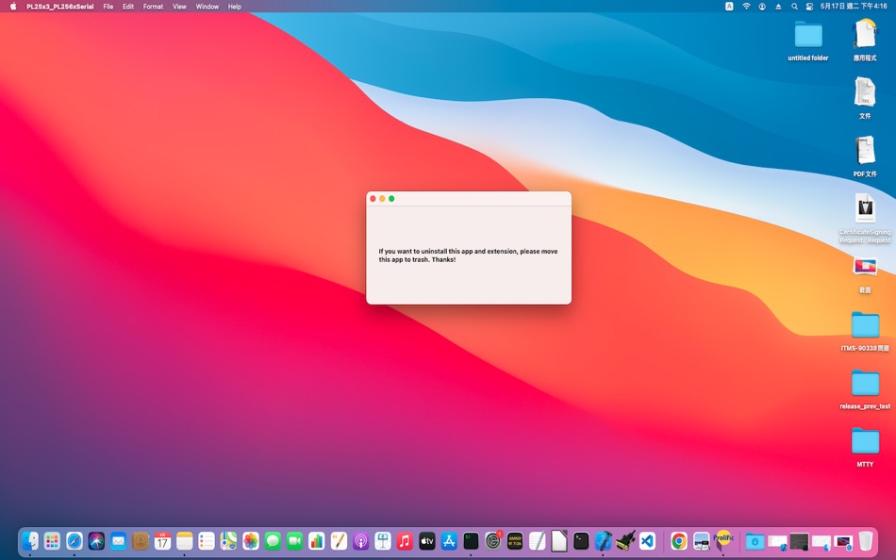Image resolution: width=896 pixels, height=560 pixels.
Task: Open Music from the Dock
Action: click(x=405, y=540)
